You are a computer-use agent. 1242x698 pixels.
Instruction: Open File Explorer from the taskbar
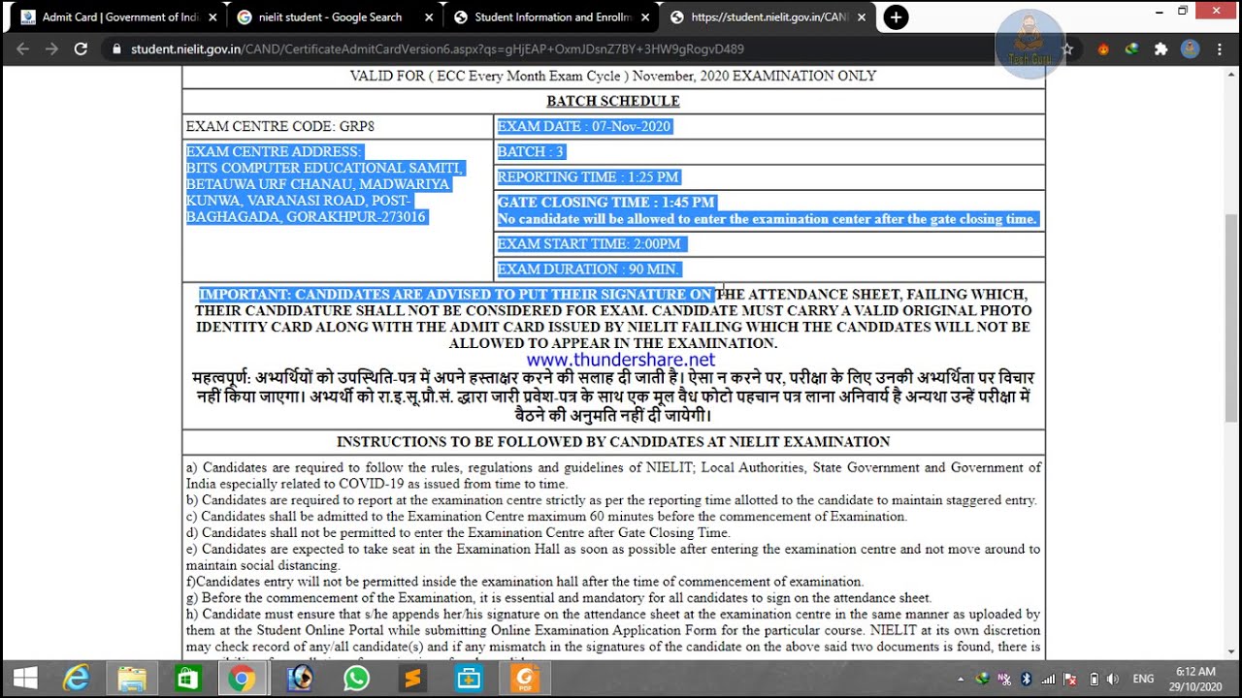(x=132, y=679)
